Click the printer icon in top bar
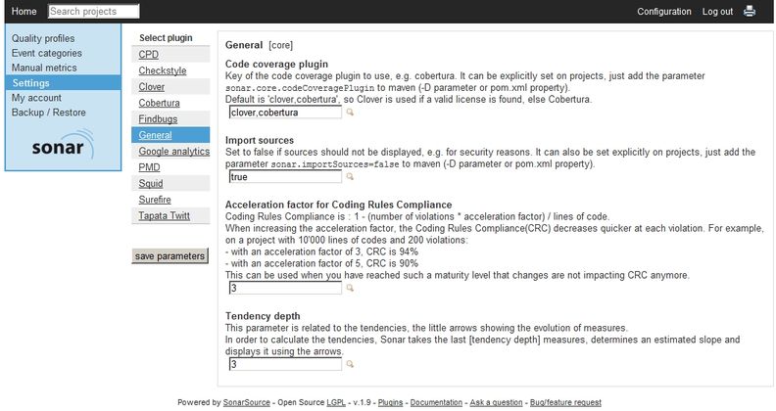This screenshot has width=776, height=411. click(750, 11)
